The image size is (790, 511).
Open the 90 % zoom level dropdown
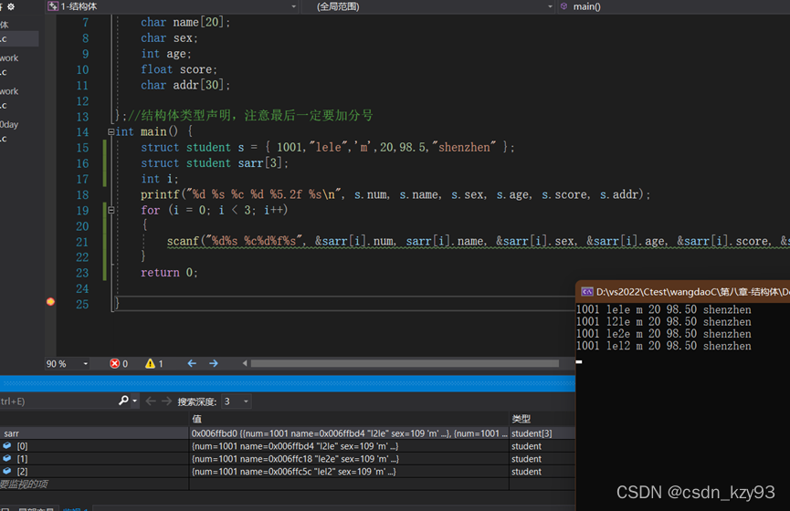coord(85,363)
